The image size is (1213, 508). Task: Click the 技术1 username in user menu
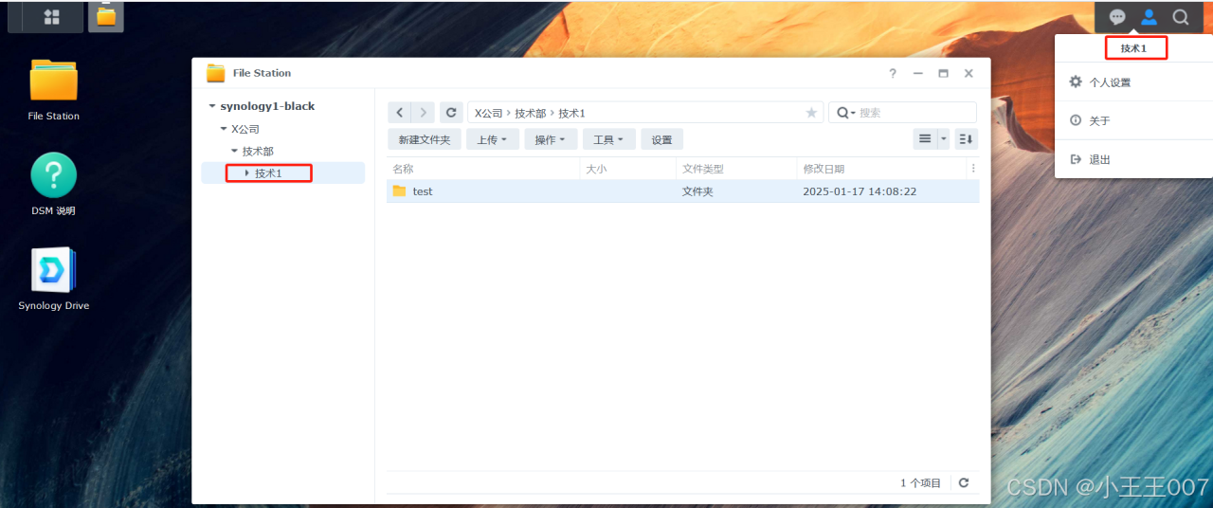(1133, 47)
